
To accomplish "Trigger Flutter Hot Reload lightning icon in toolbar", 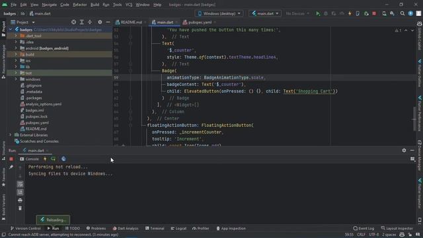I will [x=350, y=13].
